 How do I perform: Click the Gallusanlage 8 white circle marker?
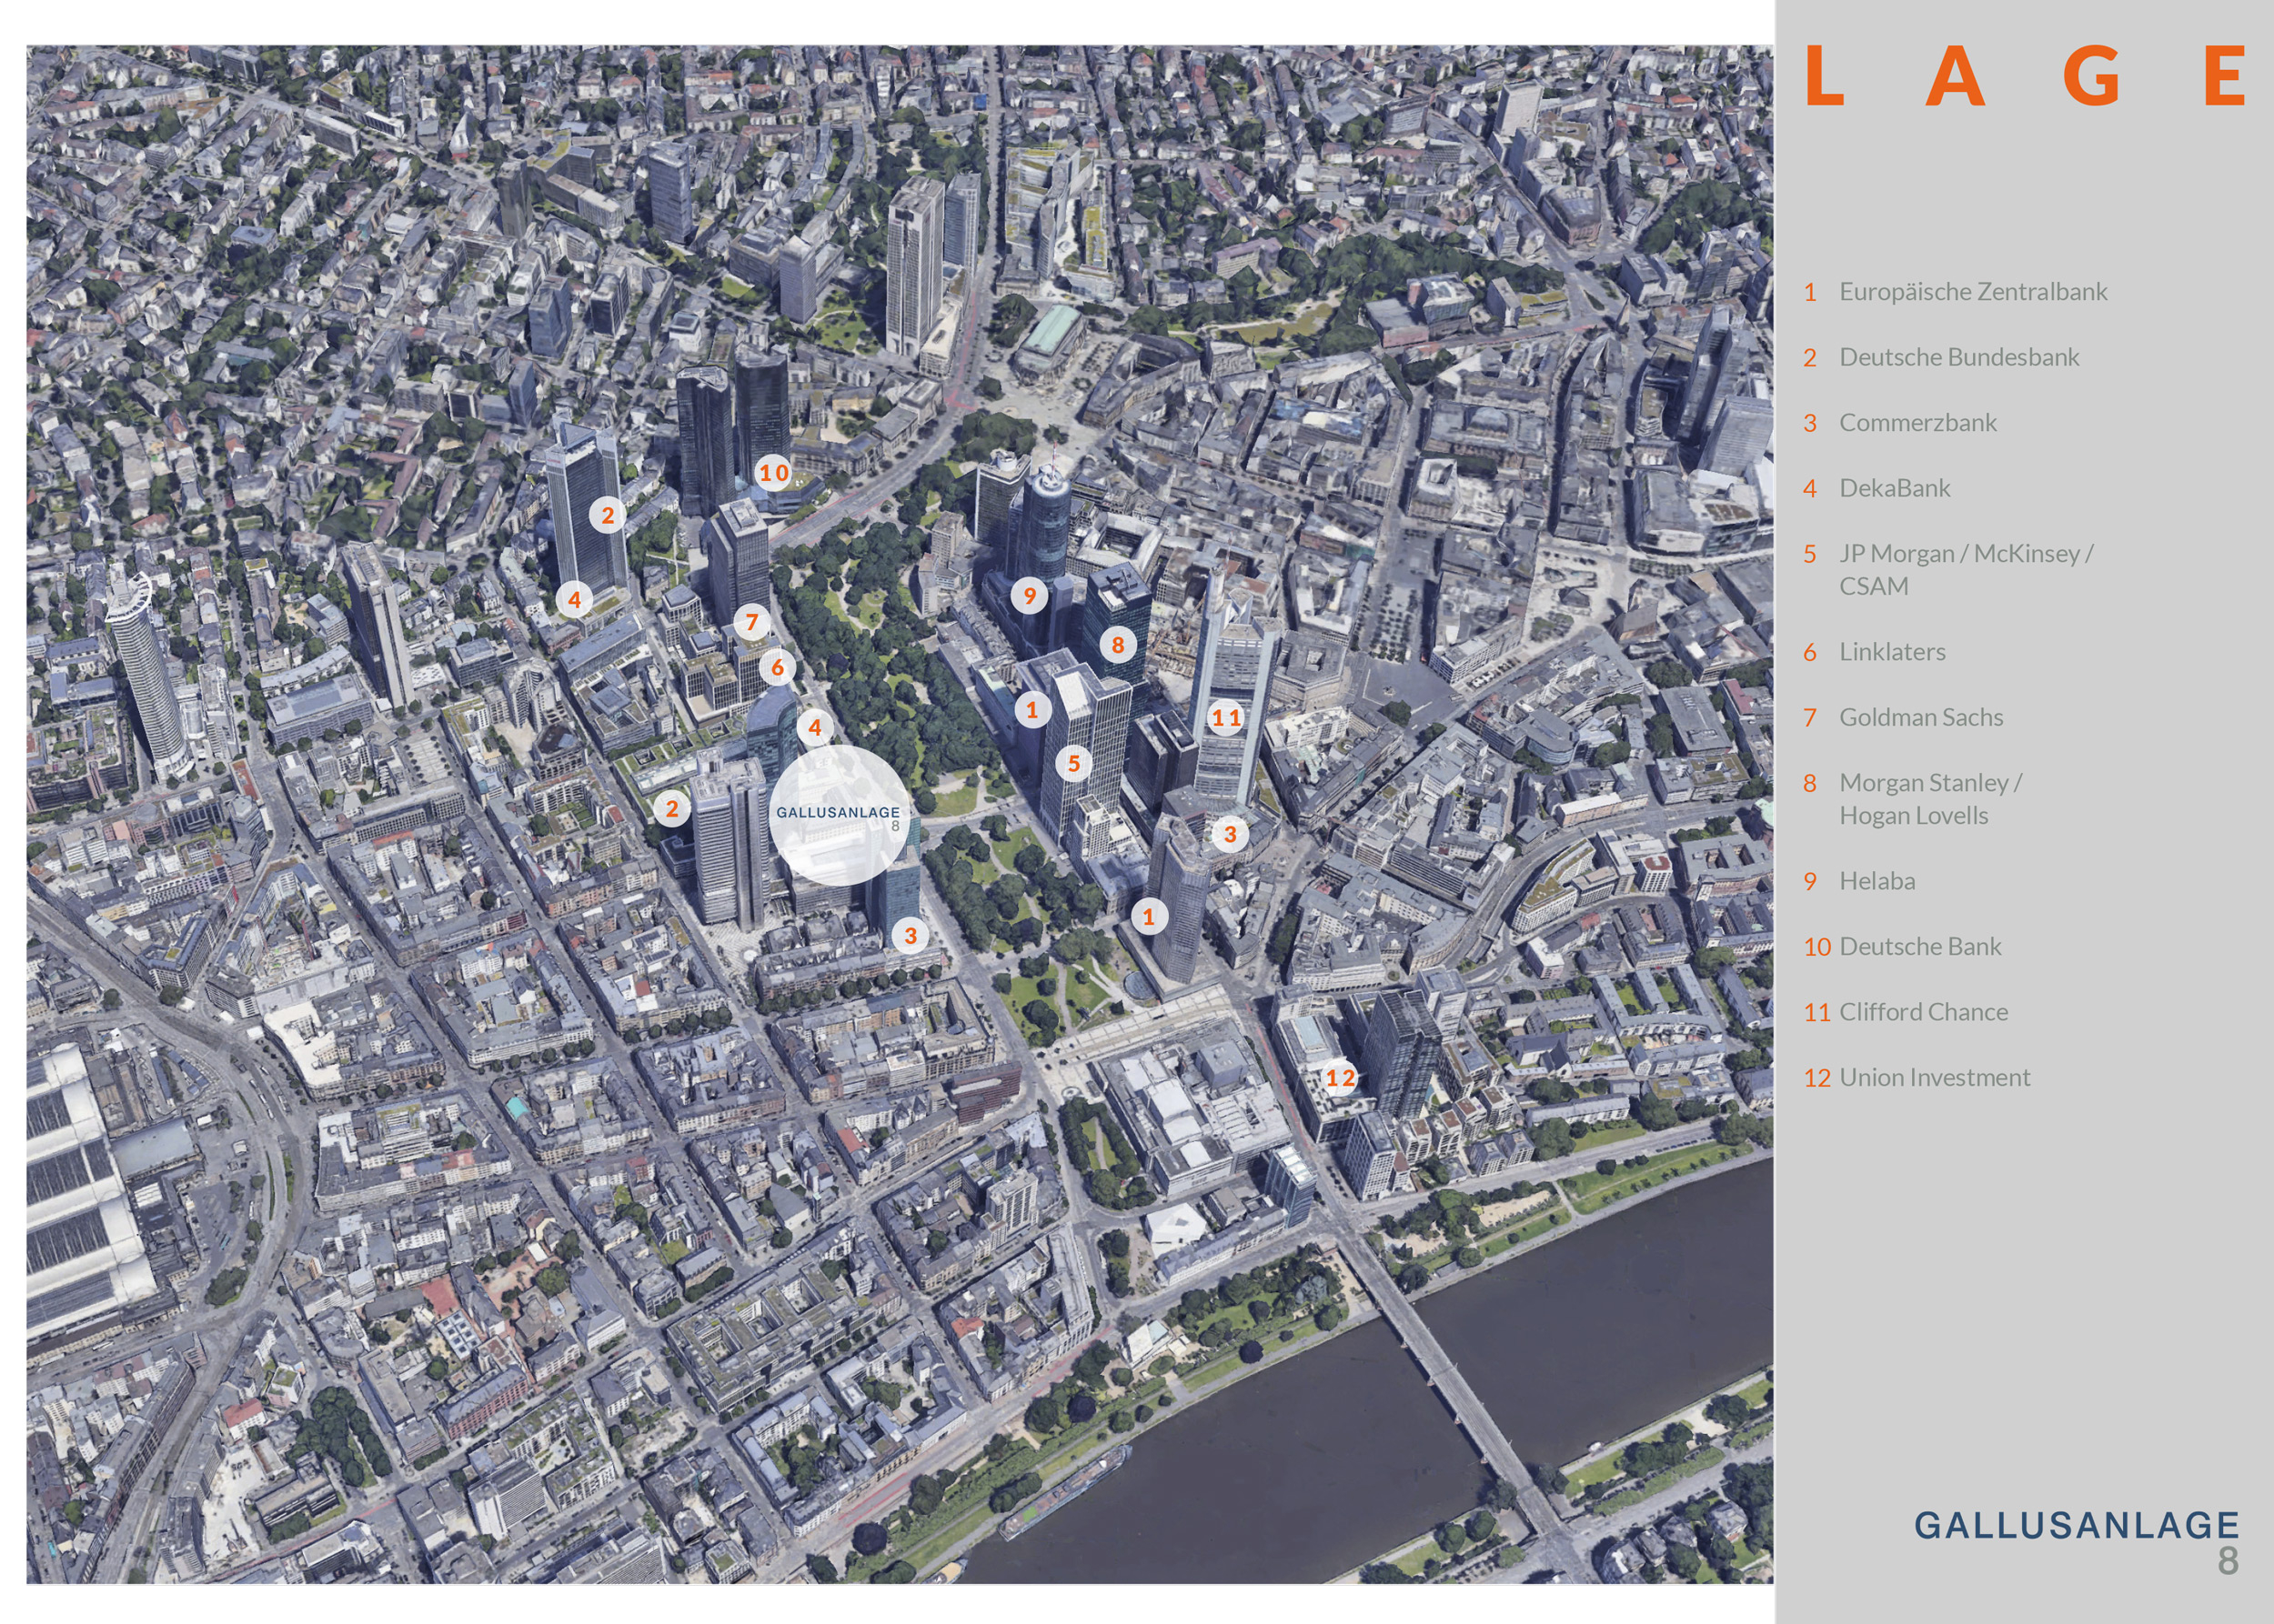[839, 815]
